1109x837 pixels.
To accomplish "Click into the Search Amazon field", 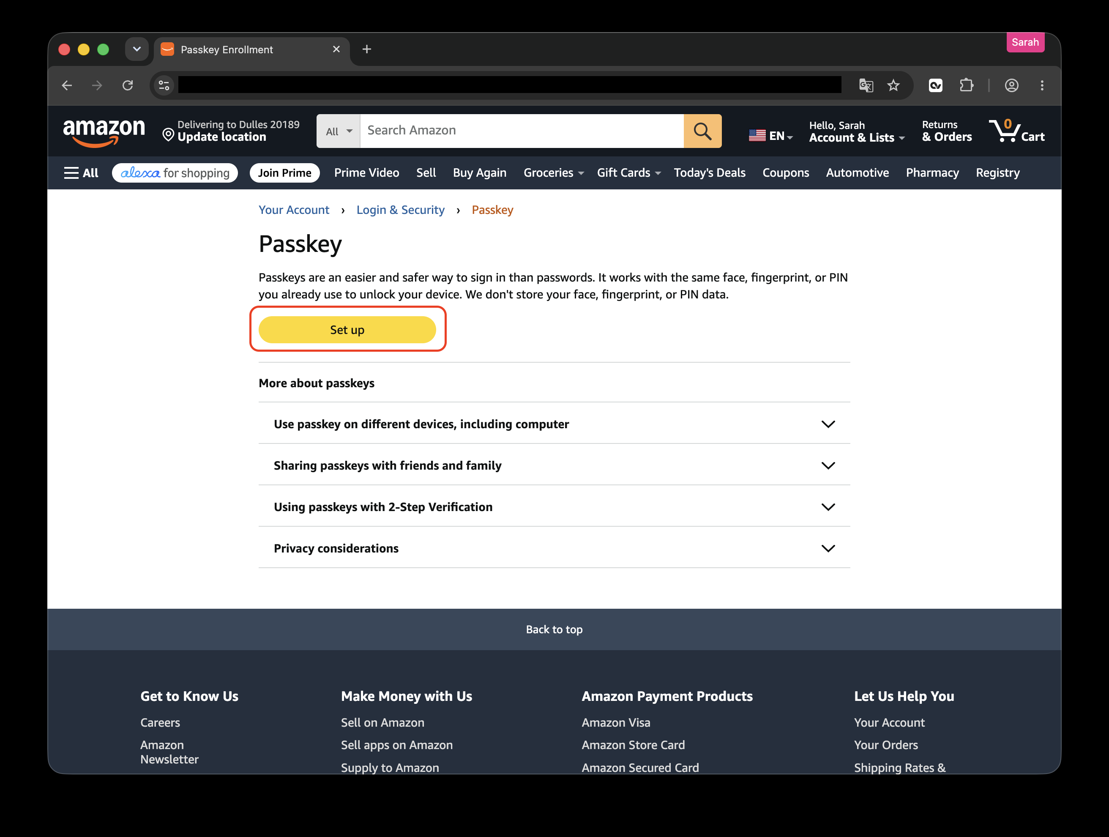I will tap(522, 131).
